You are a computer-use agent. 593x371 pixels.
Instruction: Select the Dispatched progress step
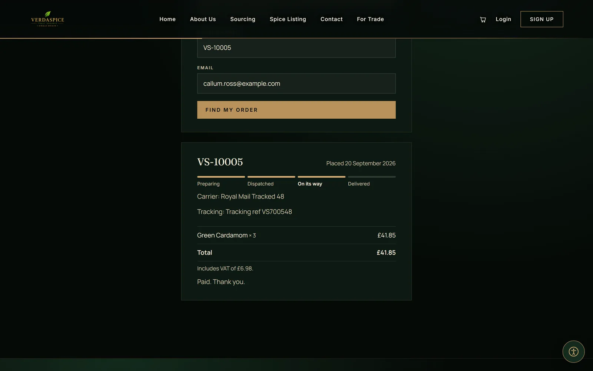[271, 181]
